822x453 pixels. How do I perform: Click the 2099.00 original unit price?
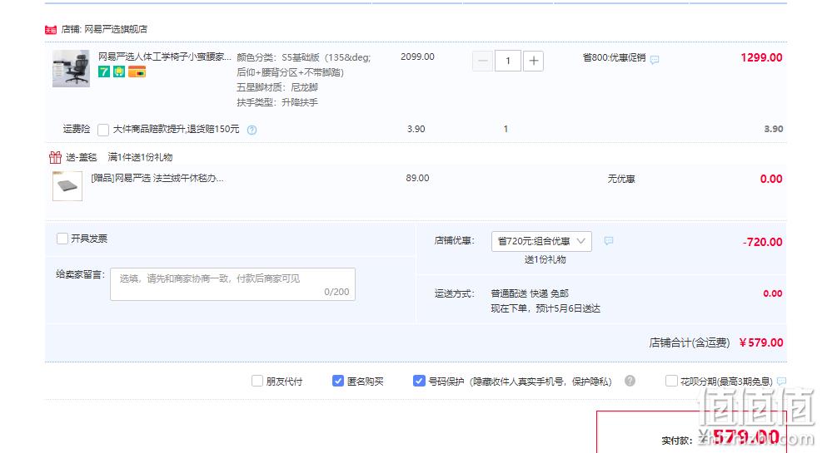(x=417, y=57)
